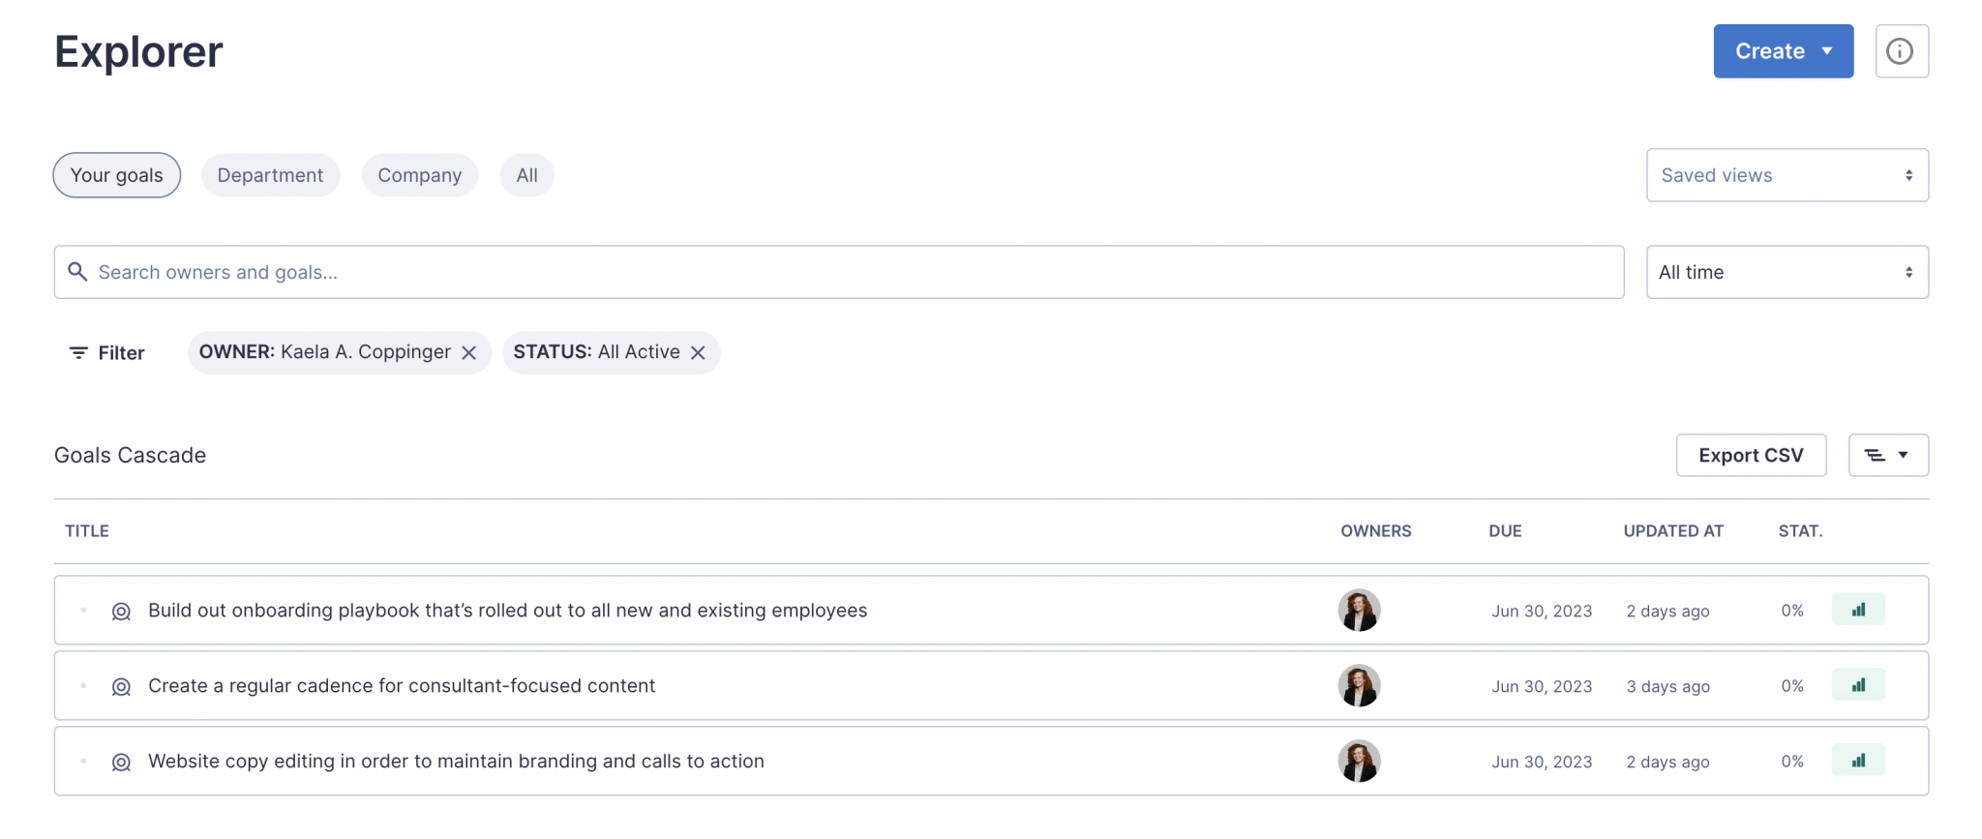Viewport: 1982px width, 839px height.
Task: Switch to the Company tab
Action: click(x=419, y=175)
